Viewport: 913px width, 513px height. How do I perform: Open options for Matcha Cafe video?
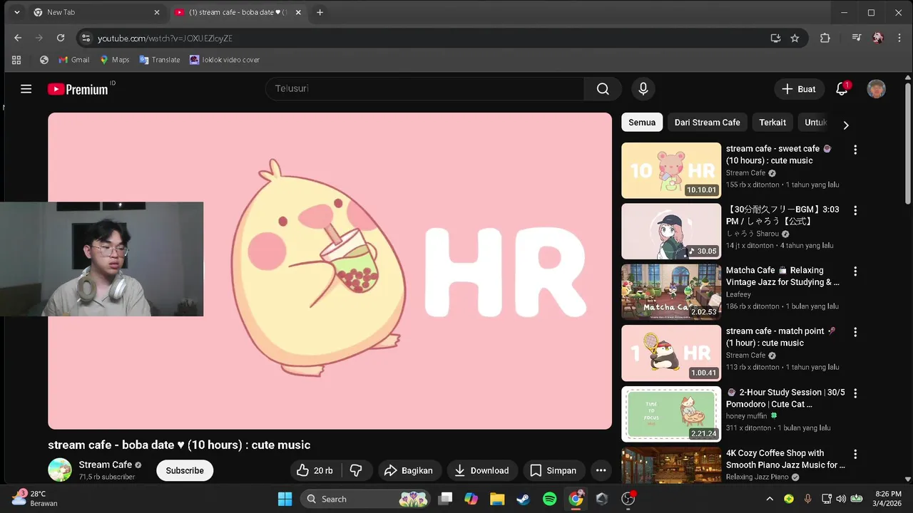click(855, 271)
